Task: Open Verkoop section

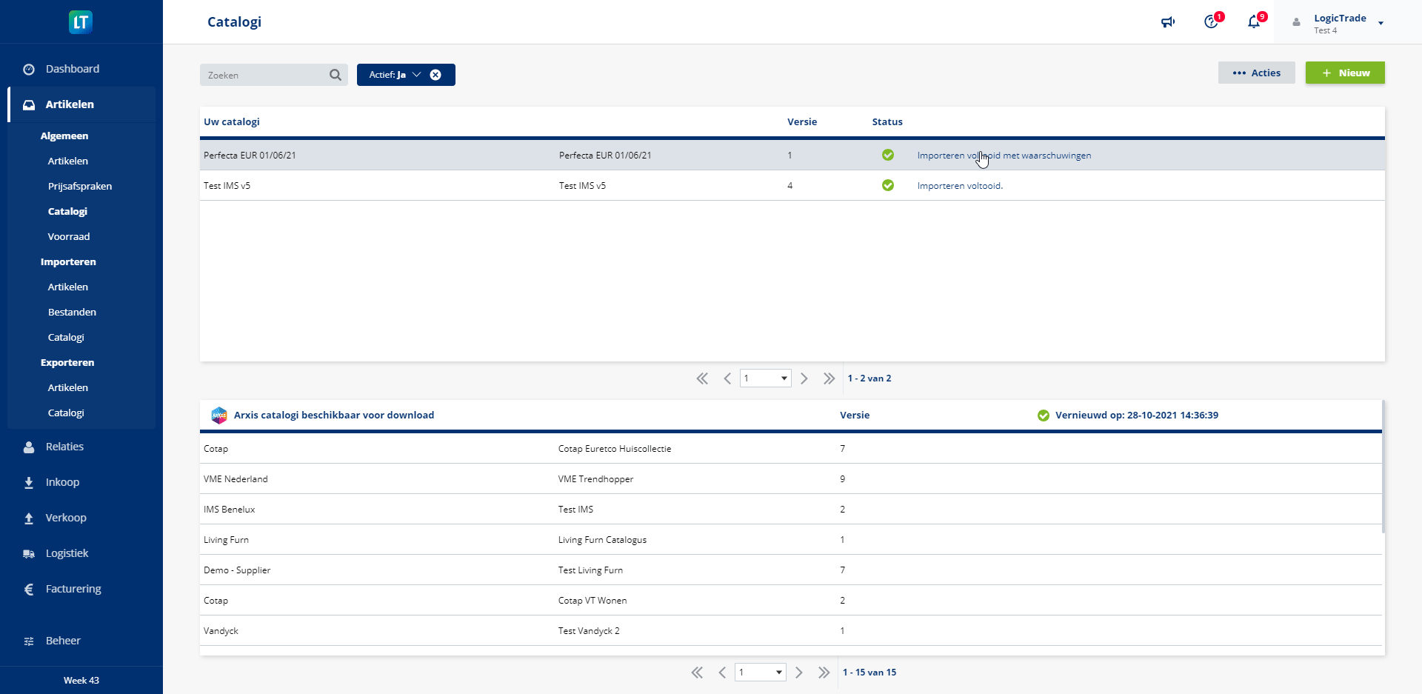Action: (66, 518)
